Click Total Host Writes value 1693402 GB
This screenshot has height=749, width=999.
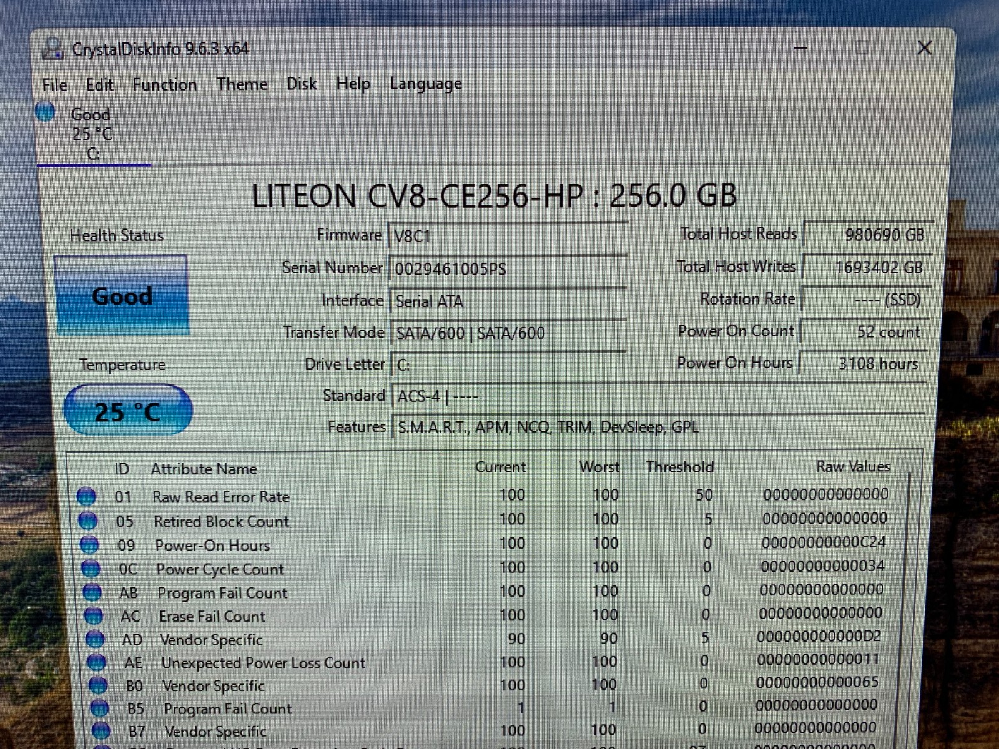[867, 267]
